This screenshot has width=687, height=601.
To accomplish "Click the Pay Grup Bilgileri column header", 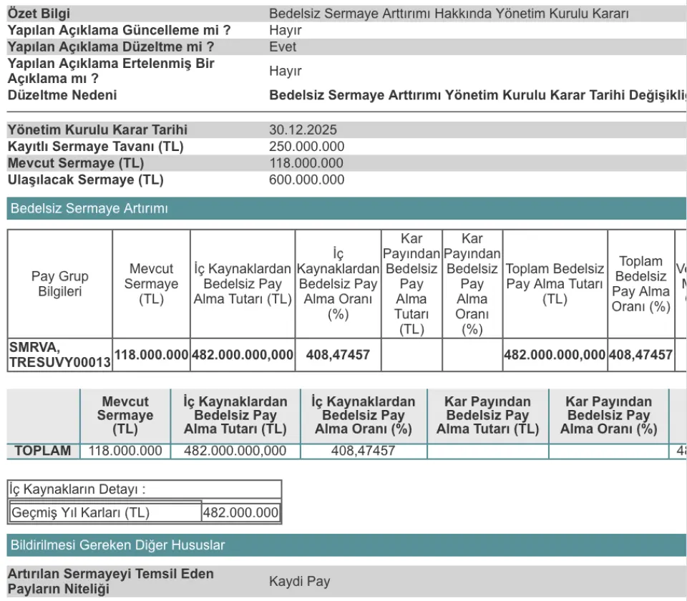I will click(x=60, y=284).
